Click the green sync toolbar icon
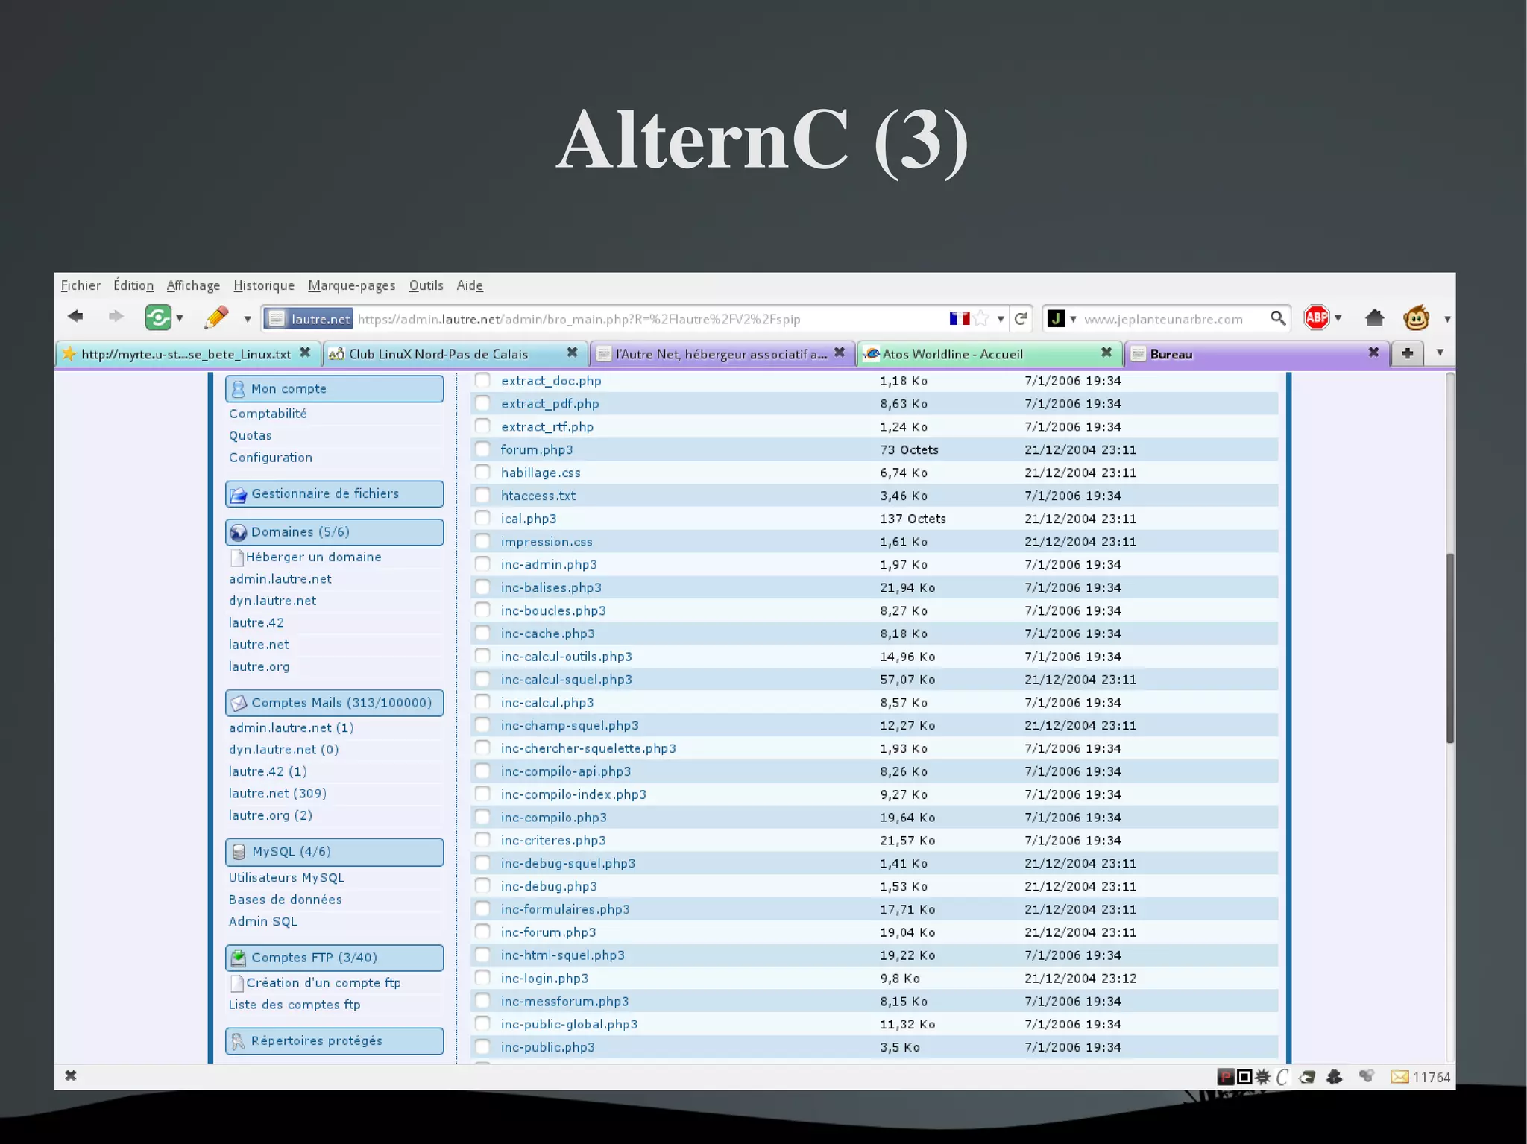 [x=158, y=317]
